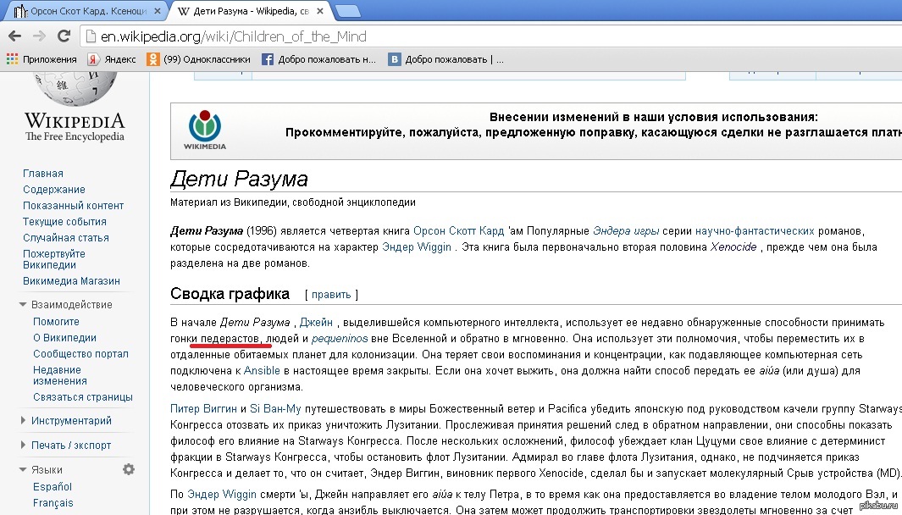The width and height of the screenshot is (902, 515).
Task: Follow Джейн link in summary
Action: 316,322
